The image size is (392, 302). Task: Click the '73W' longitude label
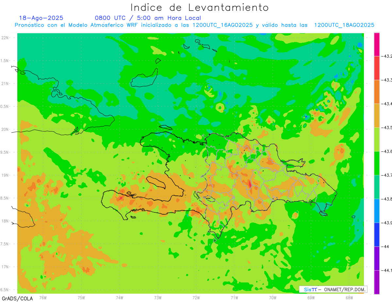(158, 297)
